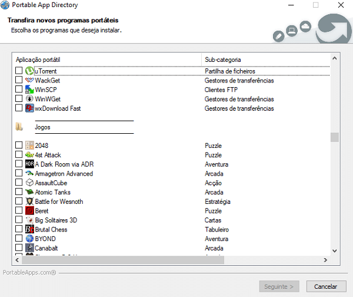Click the horizontal scrollbar right arrow
The image size is (353, 297).
[325, 260]
